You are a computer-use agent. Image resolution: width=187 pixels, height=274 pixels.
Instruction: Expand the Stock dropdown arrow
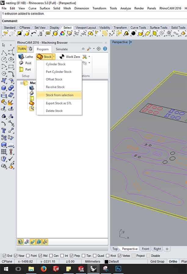54,57
